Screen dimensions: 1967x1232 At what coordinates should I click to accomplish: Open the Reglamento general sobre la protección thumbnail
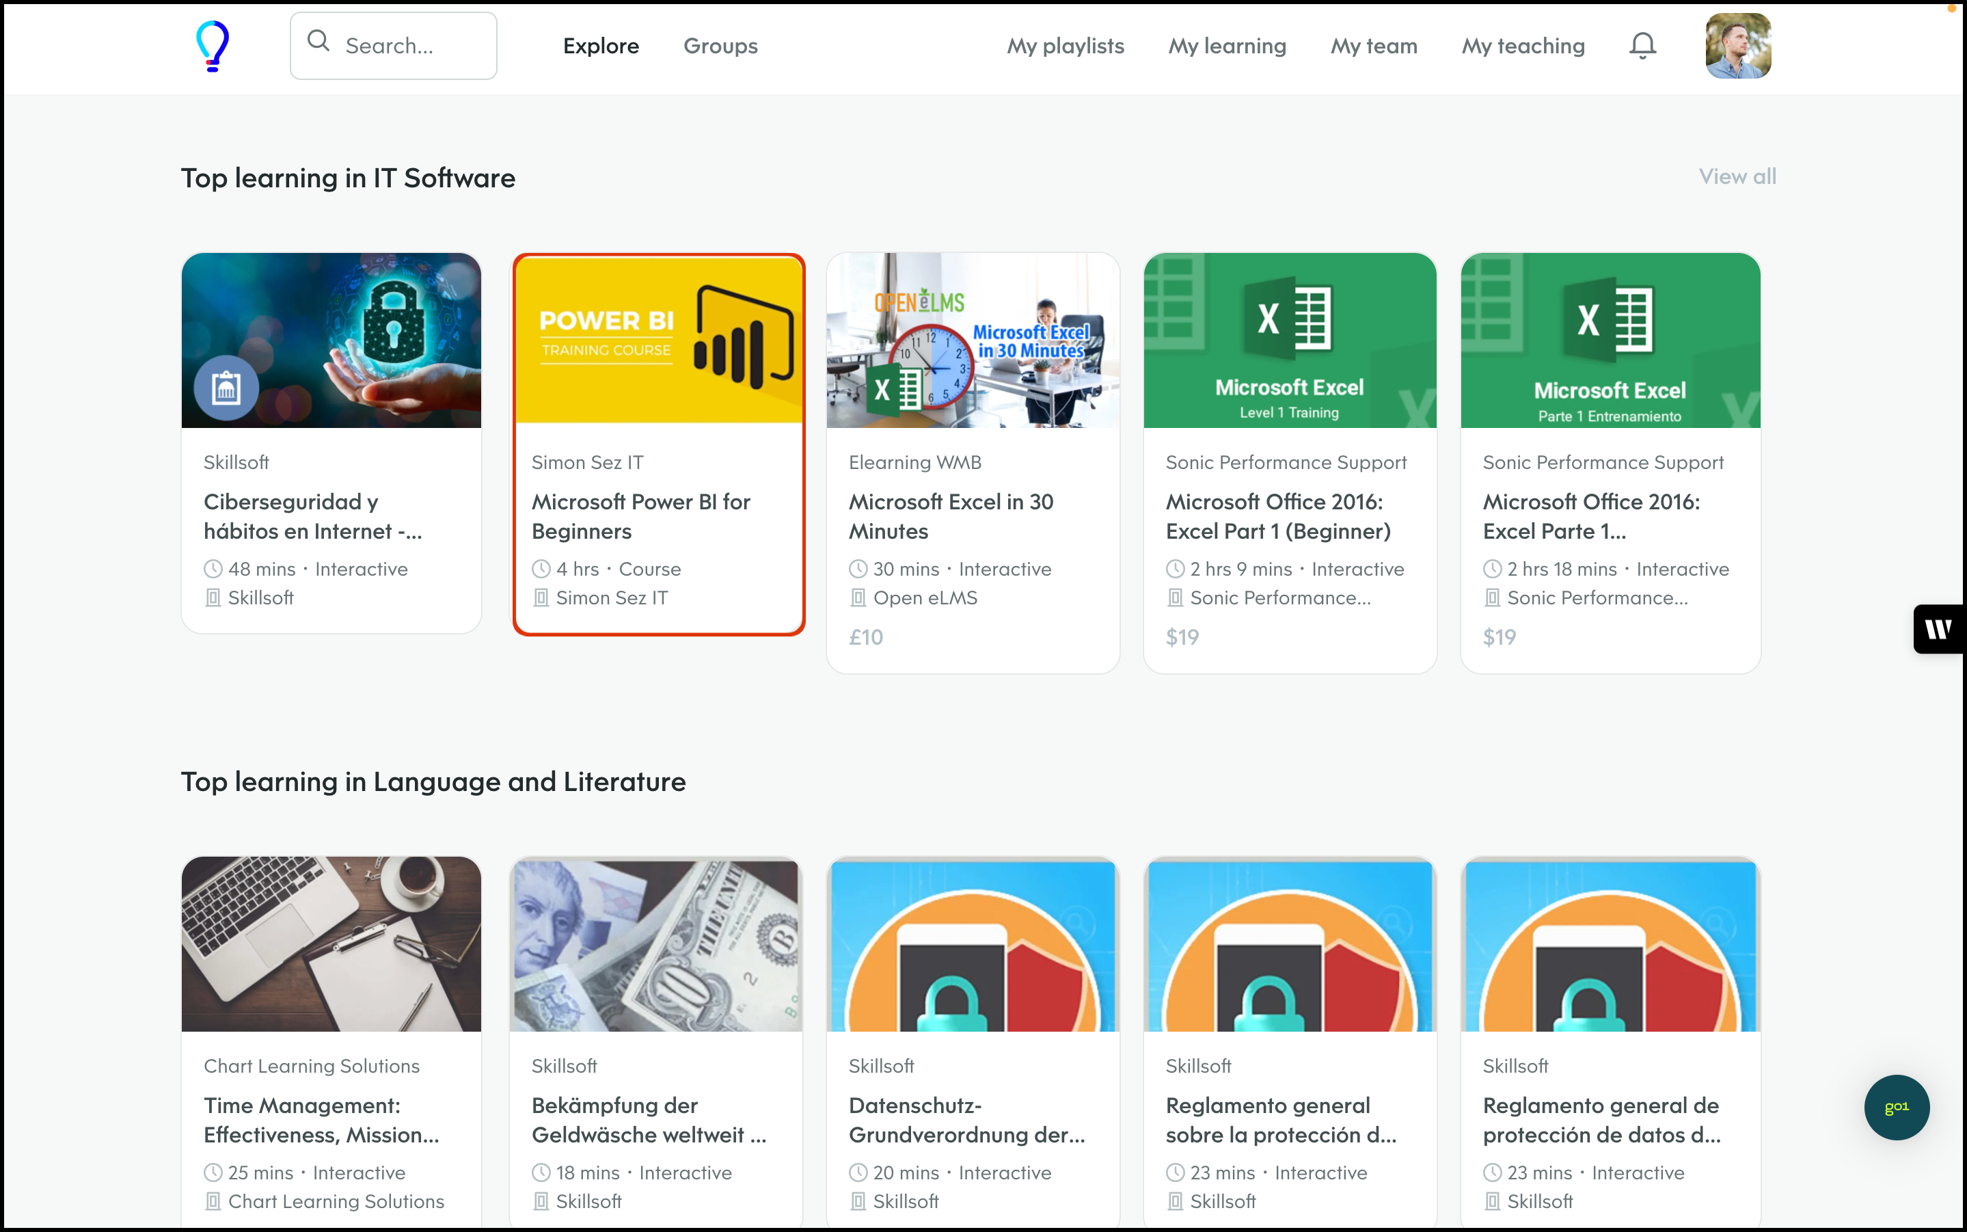coord(1289,944)
